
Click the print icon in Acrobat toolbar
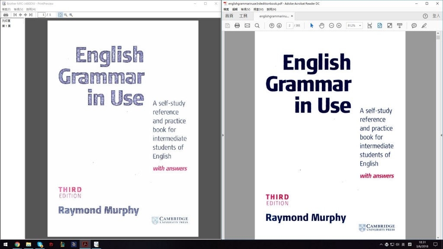[x=237, y=26]
